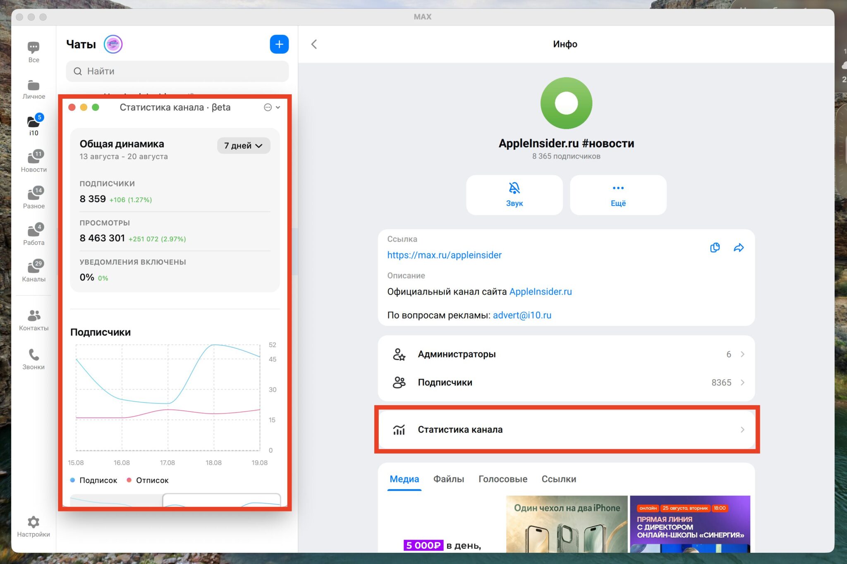The image size is (847, 564).
Task: Open the Прямая линия Синергия media thumbnail
Action: 690,524
